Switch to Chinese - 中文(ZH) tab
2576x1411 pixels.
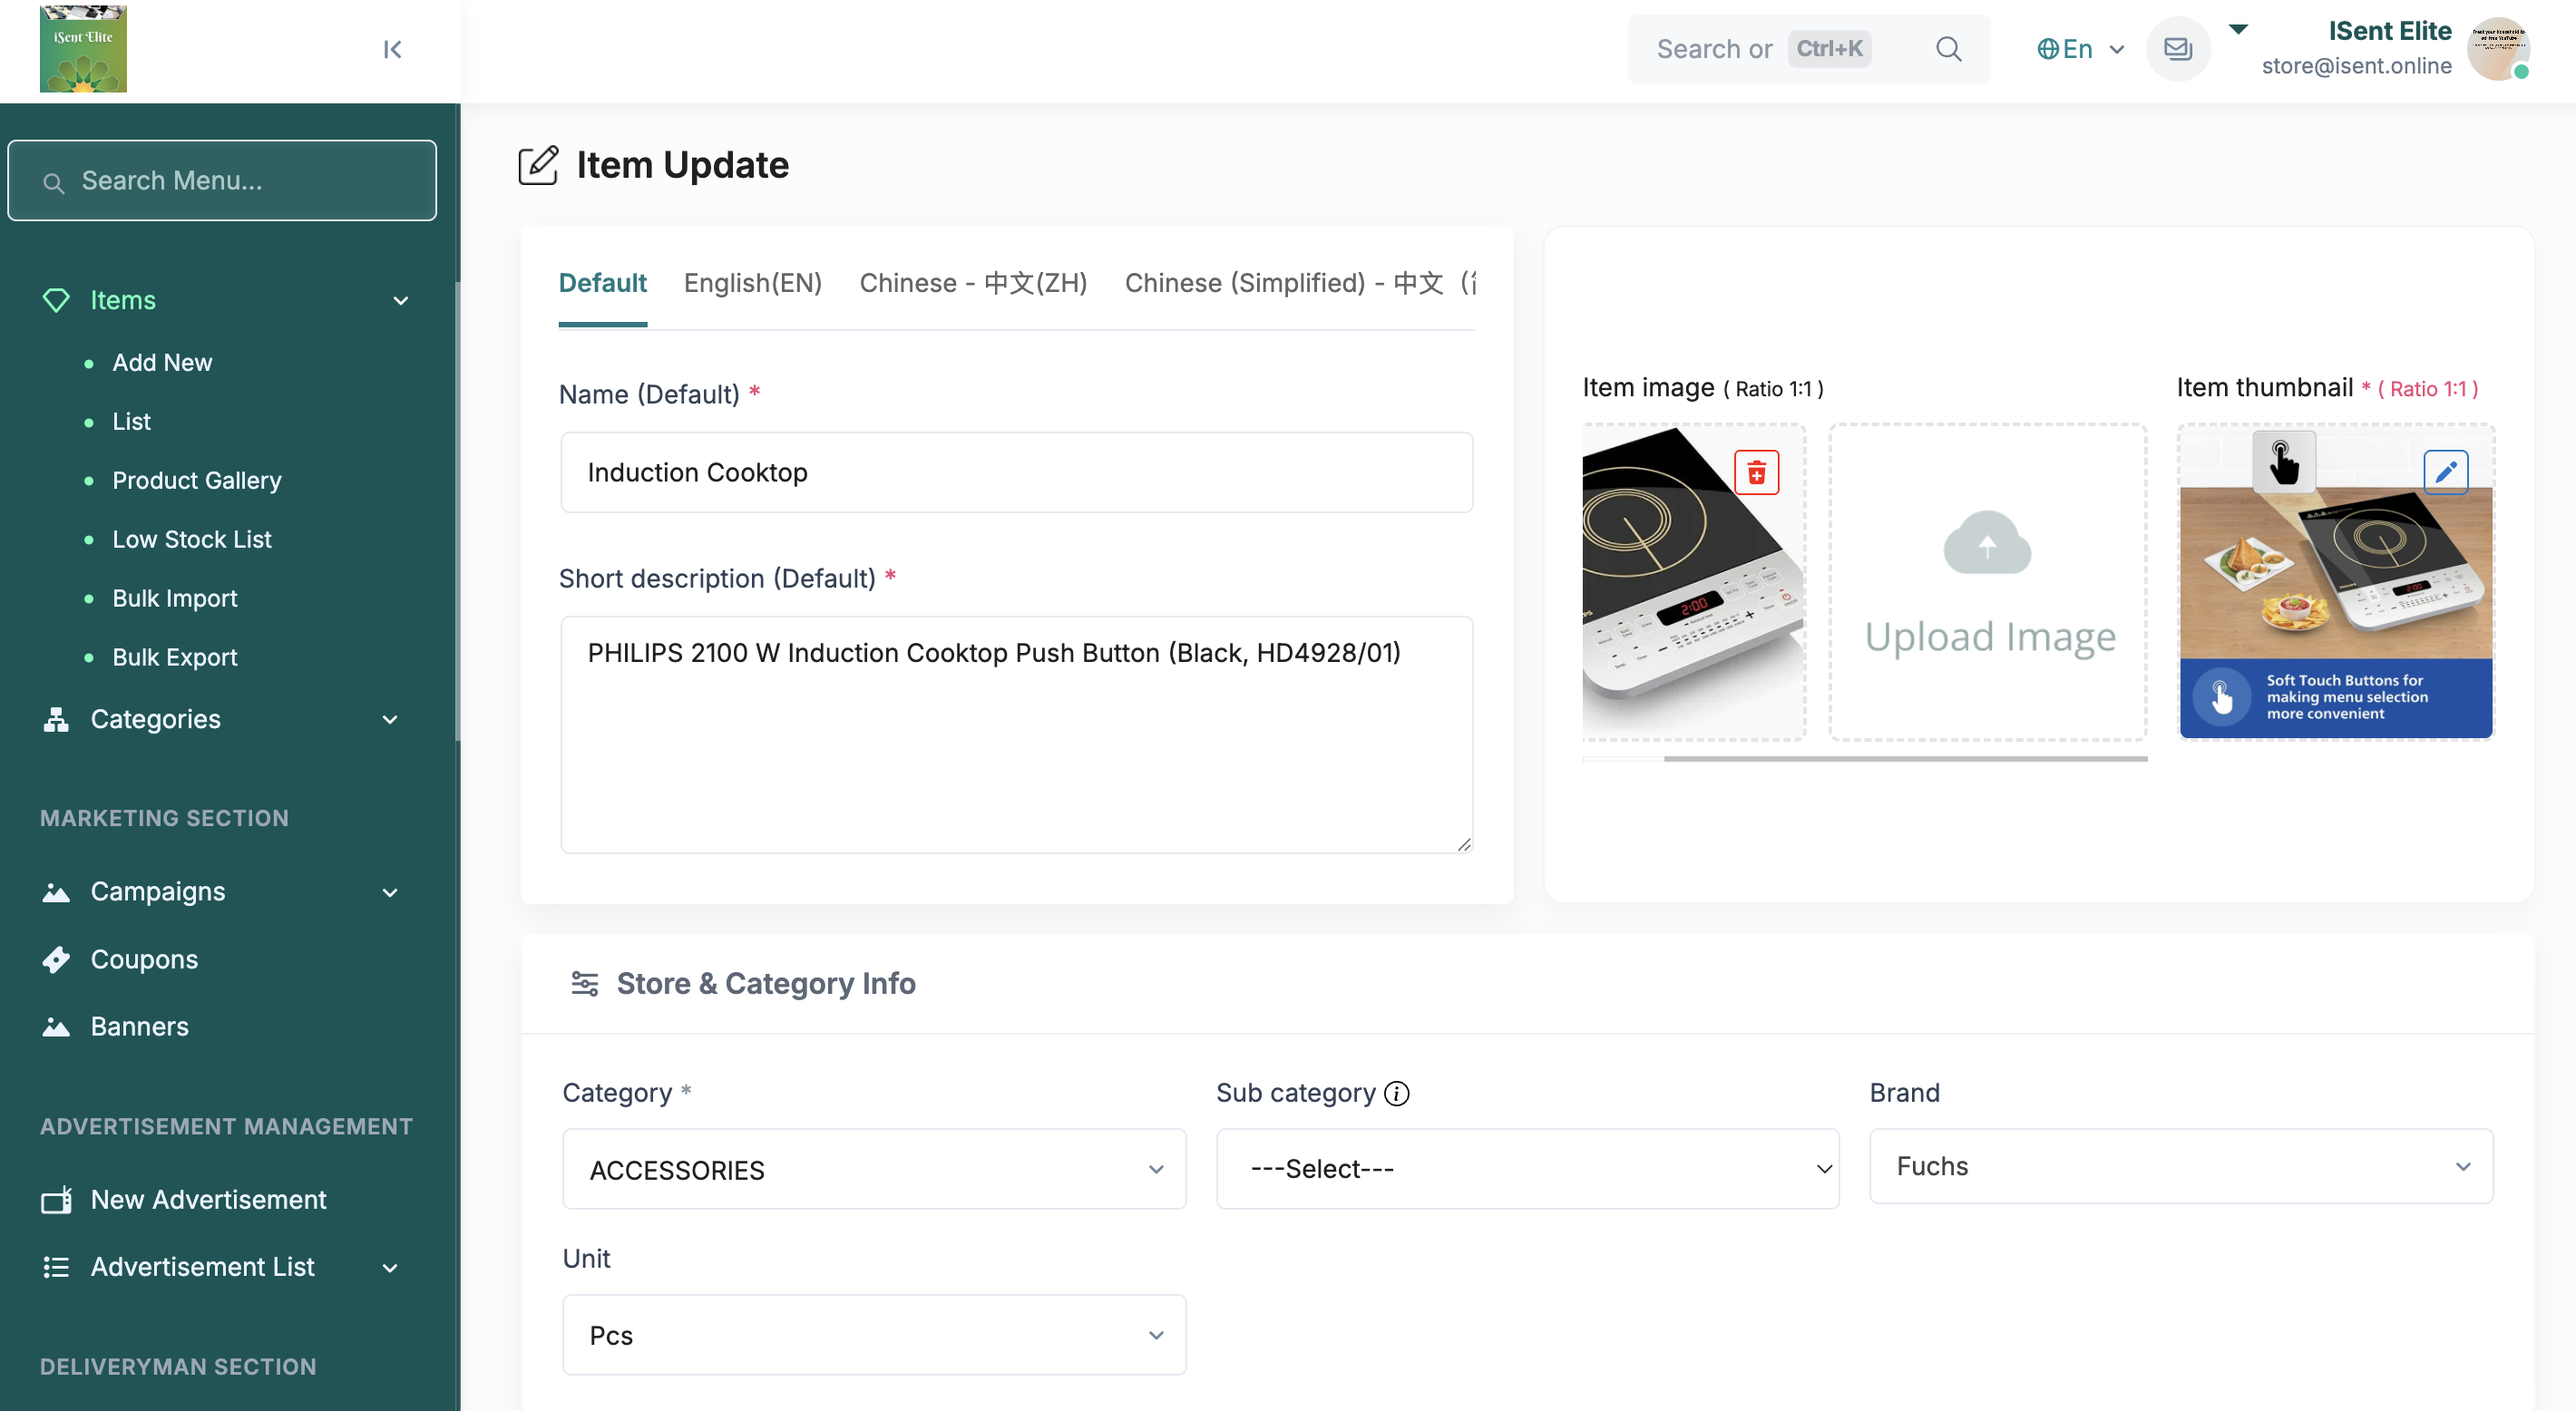pyautogui.click(x=972, y=283)
